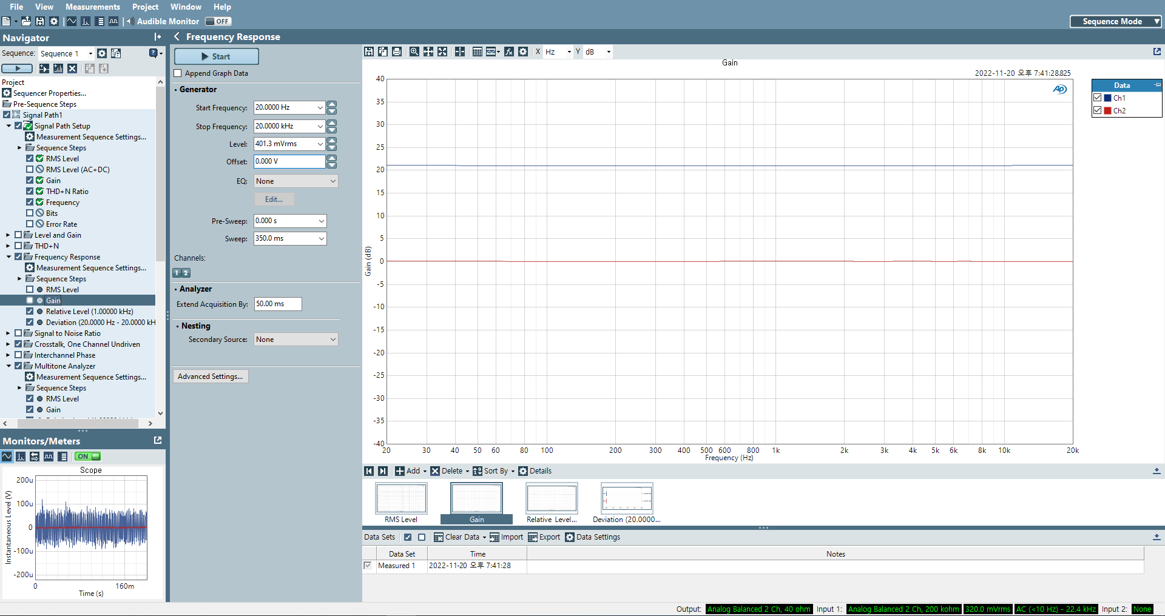Open the scope monitor from main toolbar
Viewport: 1165px width, 616px height.
tap(72, 21)
